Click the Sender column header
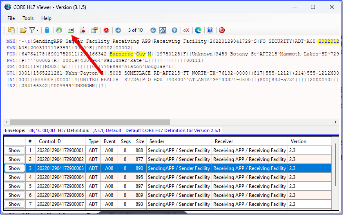This screenshot has height=216, width=344. click(x=179, y=141)
